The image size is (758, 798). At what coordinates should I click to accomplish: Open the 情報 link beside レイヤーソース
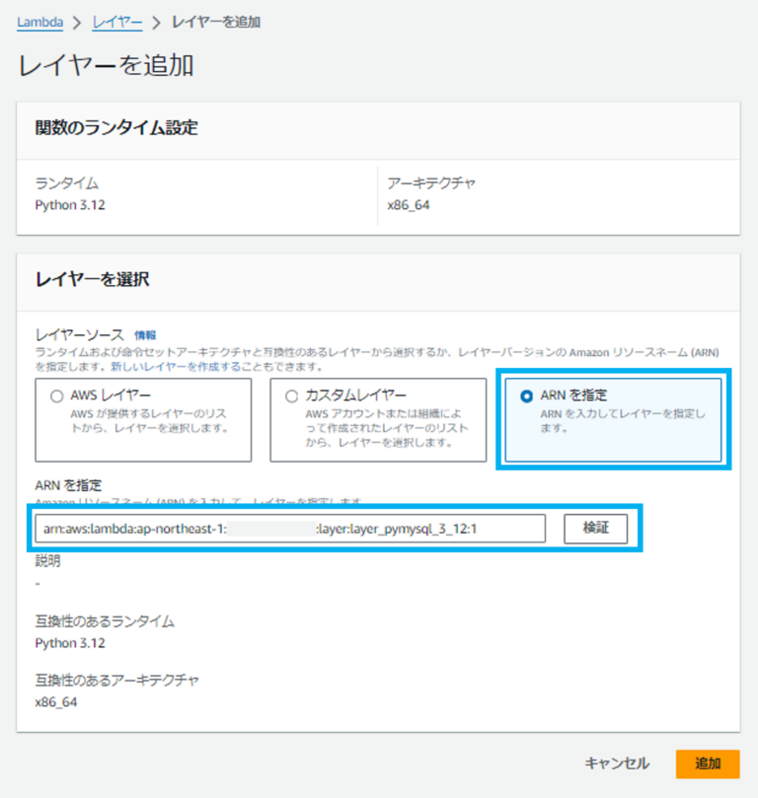point(145,335)
